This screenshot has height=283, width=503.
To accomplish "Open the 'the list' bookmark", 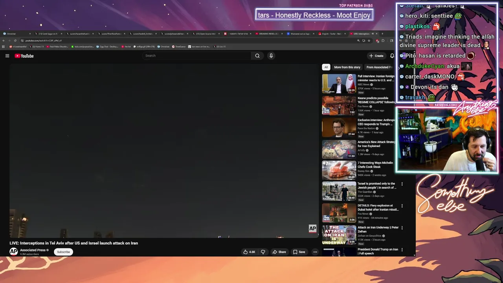I will coord(126,47).
